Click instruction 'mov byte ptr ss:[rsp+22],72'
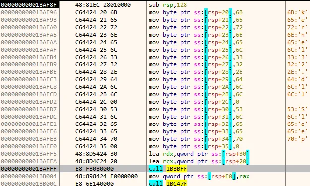 [x=195, y=27]
